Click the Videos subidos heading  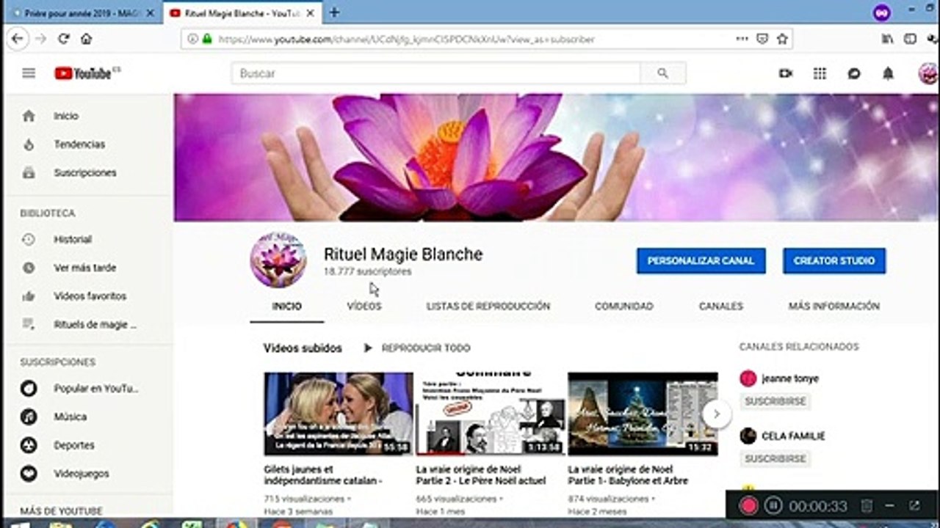pos(303,348)
